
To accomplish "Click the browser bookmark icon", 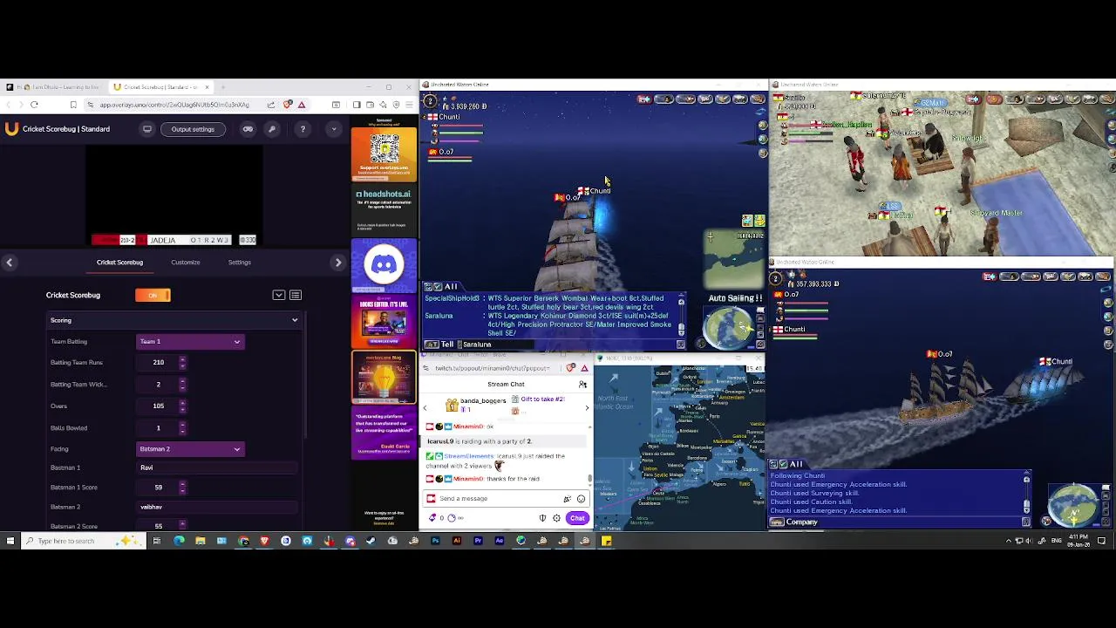I will coord(73,105).
